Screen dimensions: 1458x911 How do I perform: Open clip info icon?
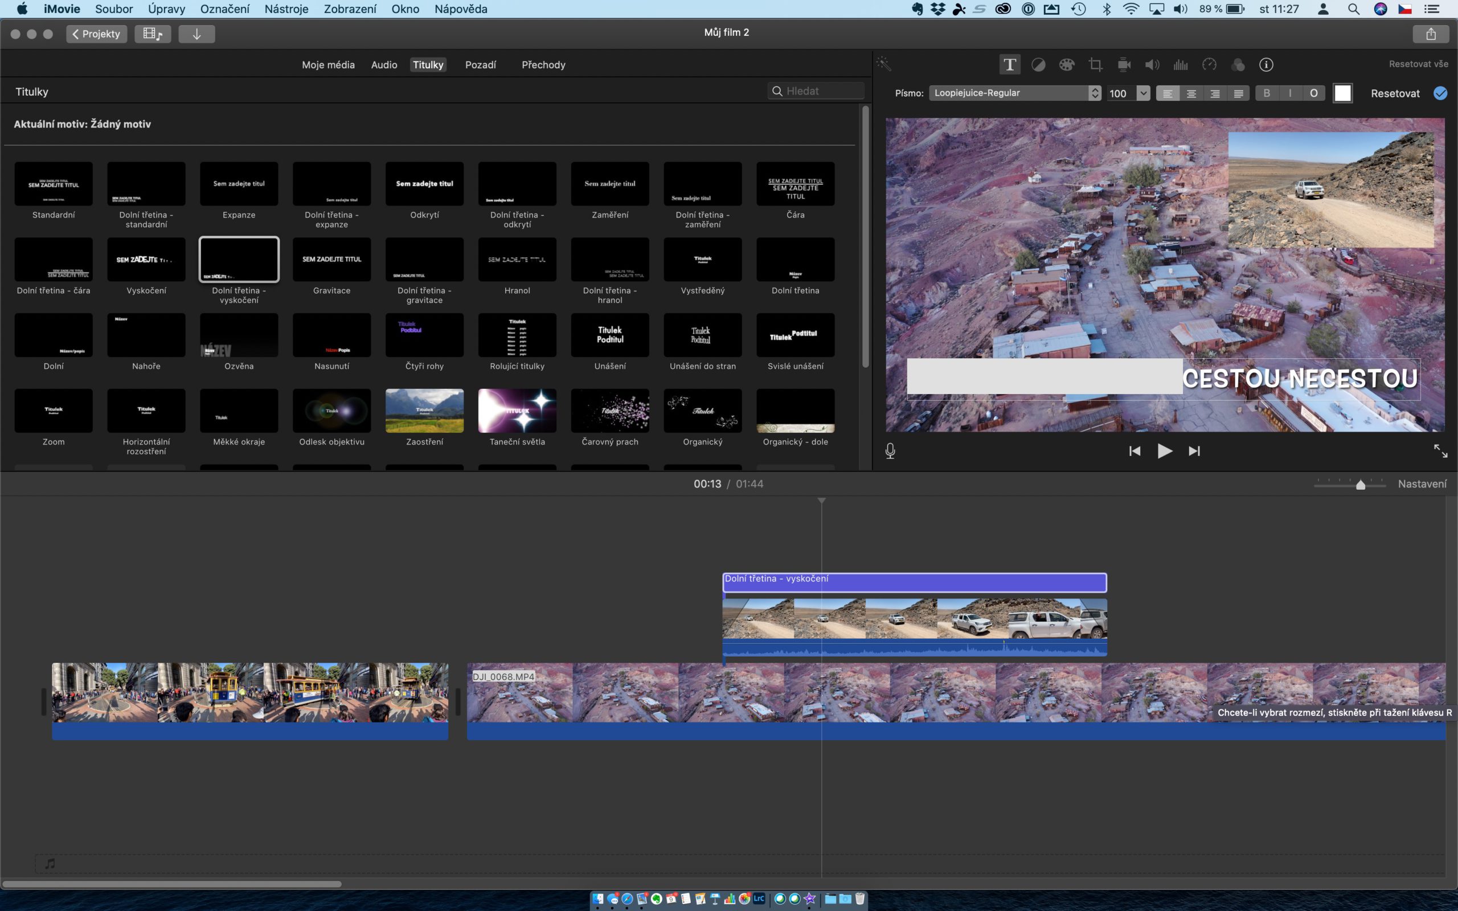pos(1266,64)
